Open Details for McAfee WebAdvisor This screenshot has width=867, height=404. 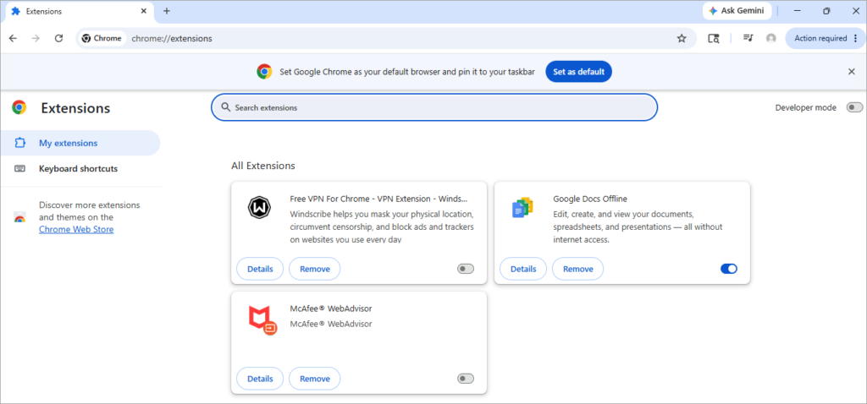point(260,379)
